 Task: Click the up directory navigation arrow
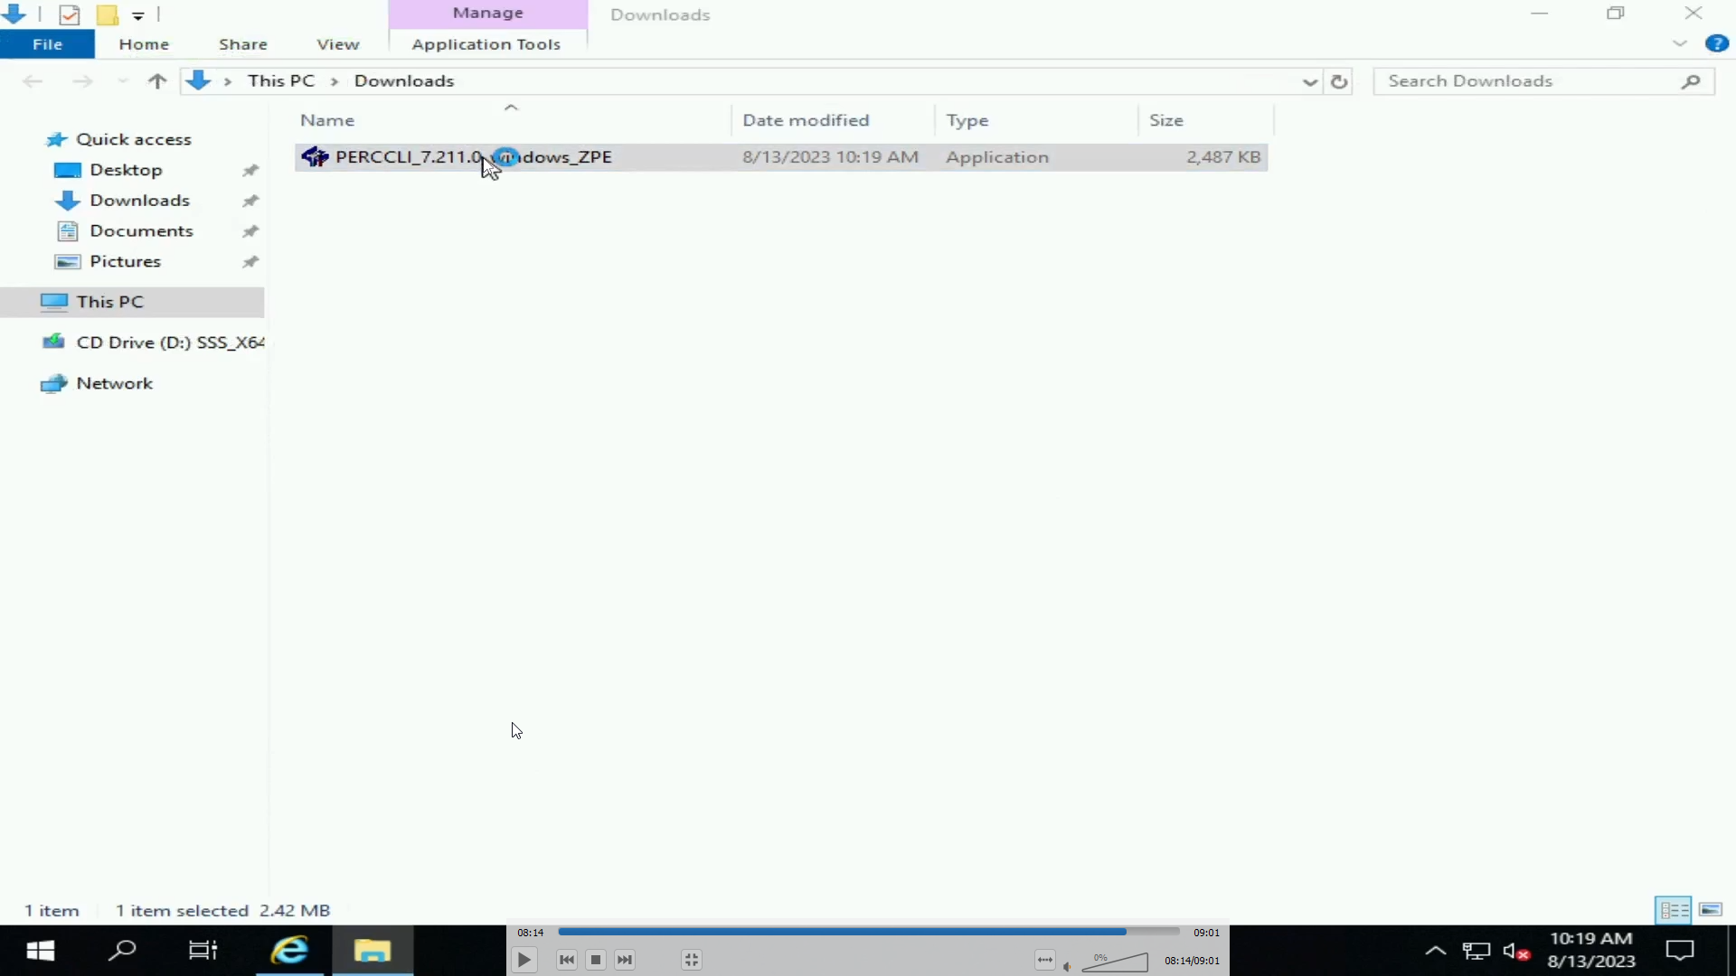coord(156,80)
